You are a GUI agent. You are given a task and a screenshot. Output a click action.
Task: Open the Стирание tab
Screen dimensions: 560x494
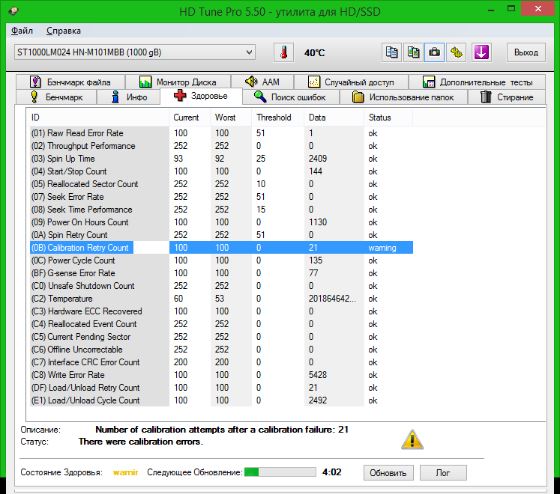coord(507,97)
